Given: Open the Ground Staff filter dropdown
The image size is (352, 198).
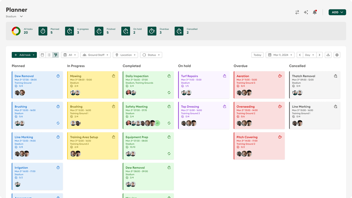Looking at the screenshot, I should (95, 55).
